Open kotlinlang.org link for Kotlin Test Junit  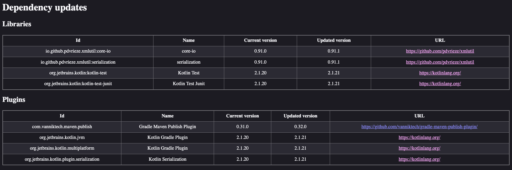click(440, 84)
